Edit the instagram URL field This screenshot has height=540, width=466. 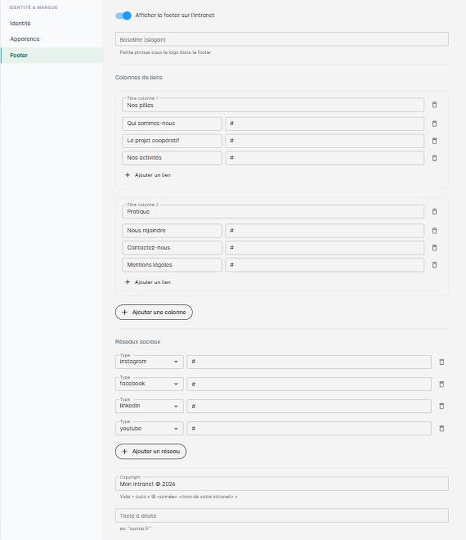pyautogui.click(x=309, y=362)
